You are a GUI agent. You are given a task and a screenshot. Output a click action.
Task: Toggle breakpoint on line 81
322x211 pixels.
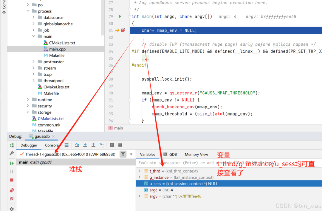point(123,30)
